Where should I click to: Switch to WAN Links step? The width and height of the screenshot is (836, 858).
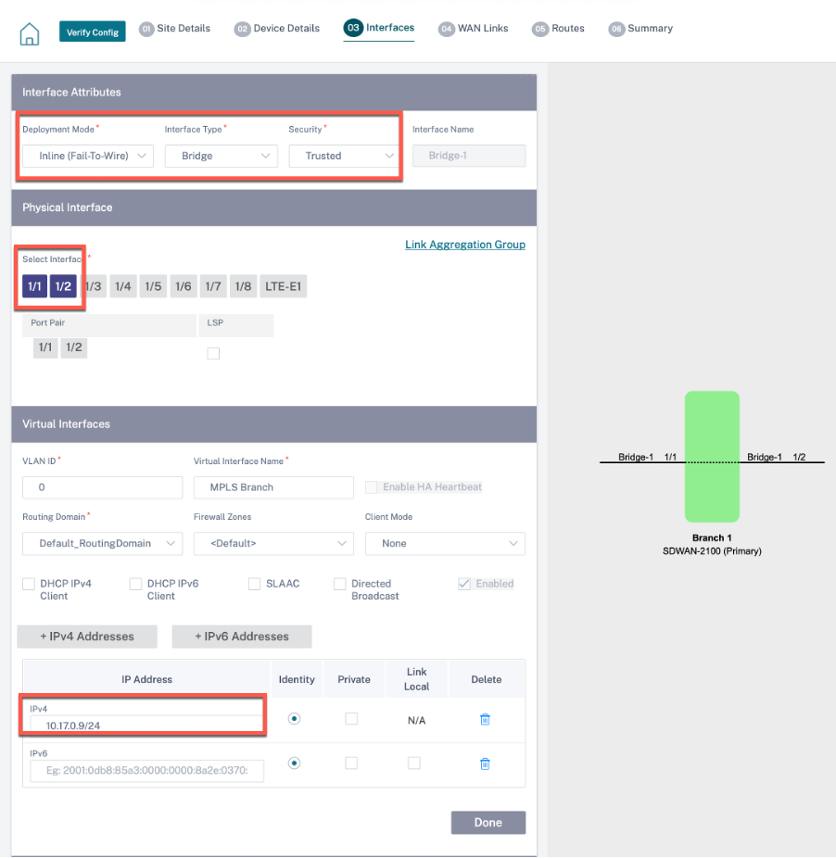[474, 29]
